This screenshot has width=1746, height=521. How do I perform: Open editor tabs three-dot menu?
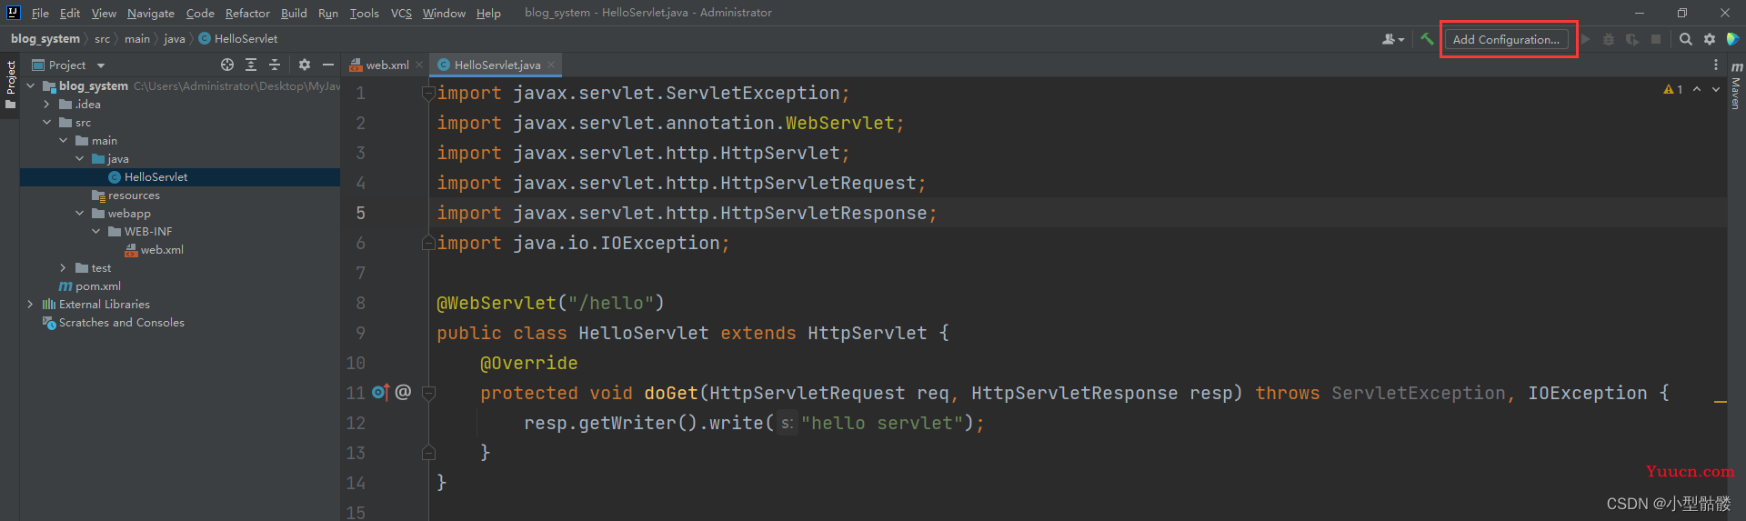pos(1716,65)
